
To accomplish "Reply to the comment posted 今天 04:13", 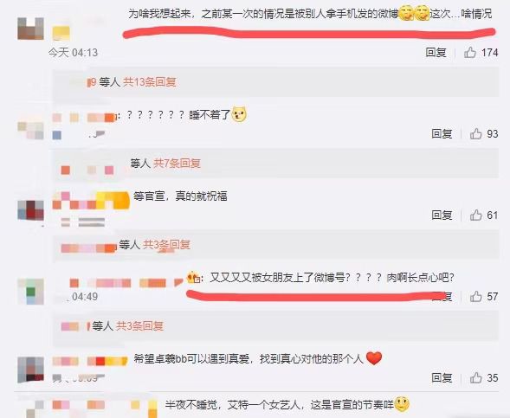I will [x=436, y=52].
